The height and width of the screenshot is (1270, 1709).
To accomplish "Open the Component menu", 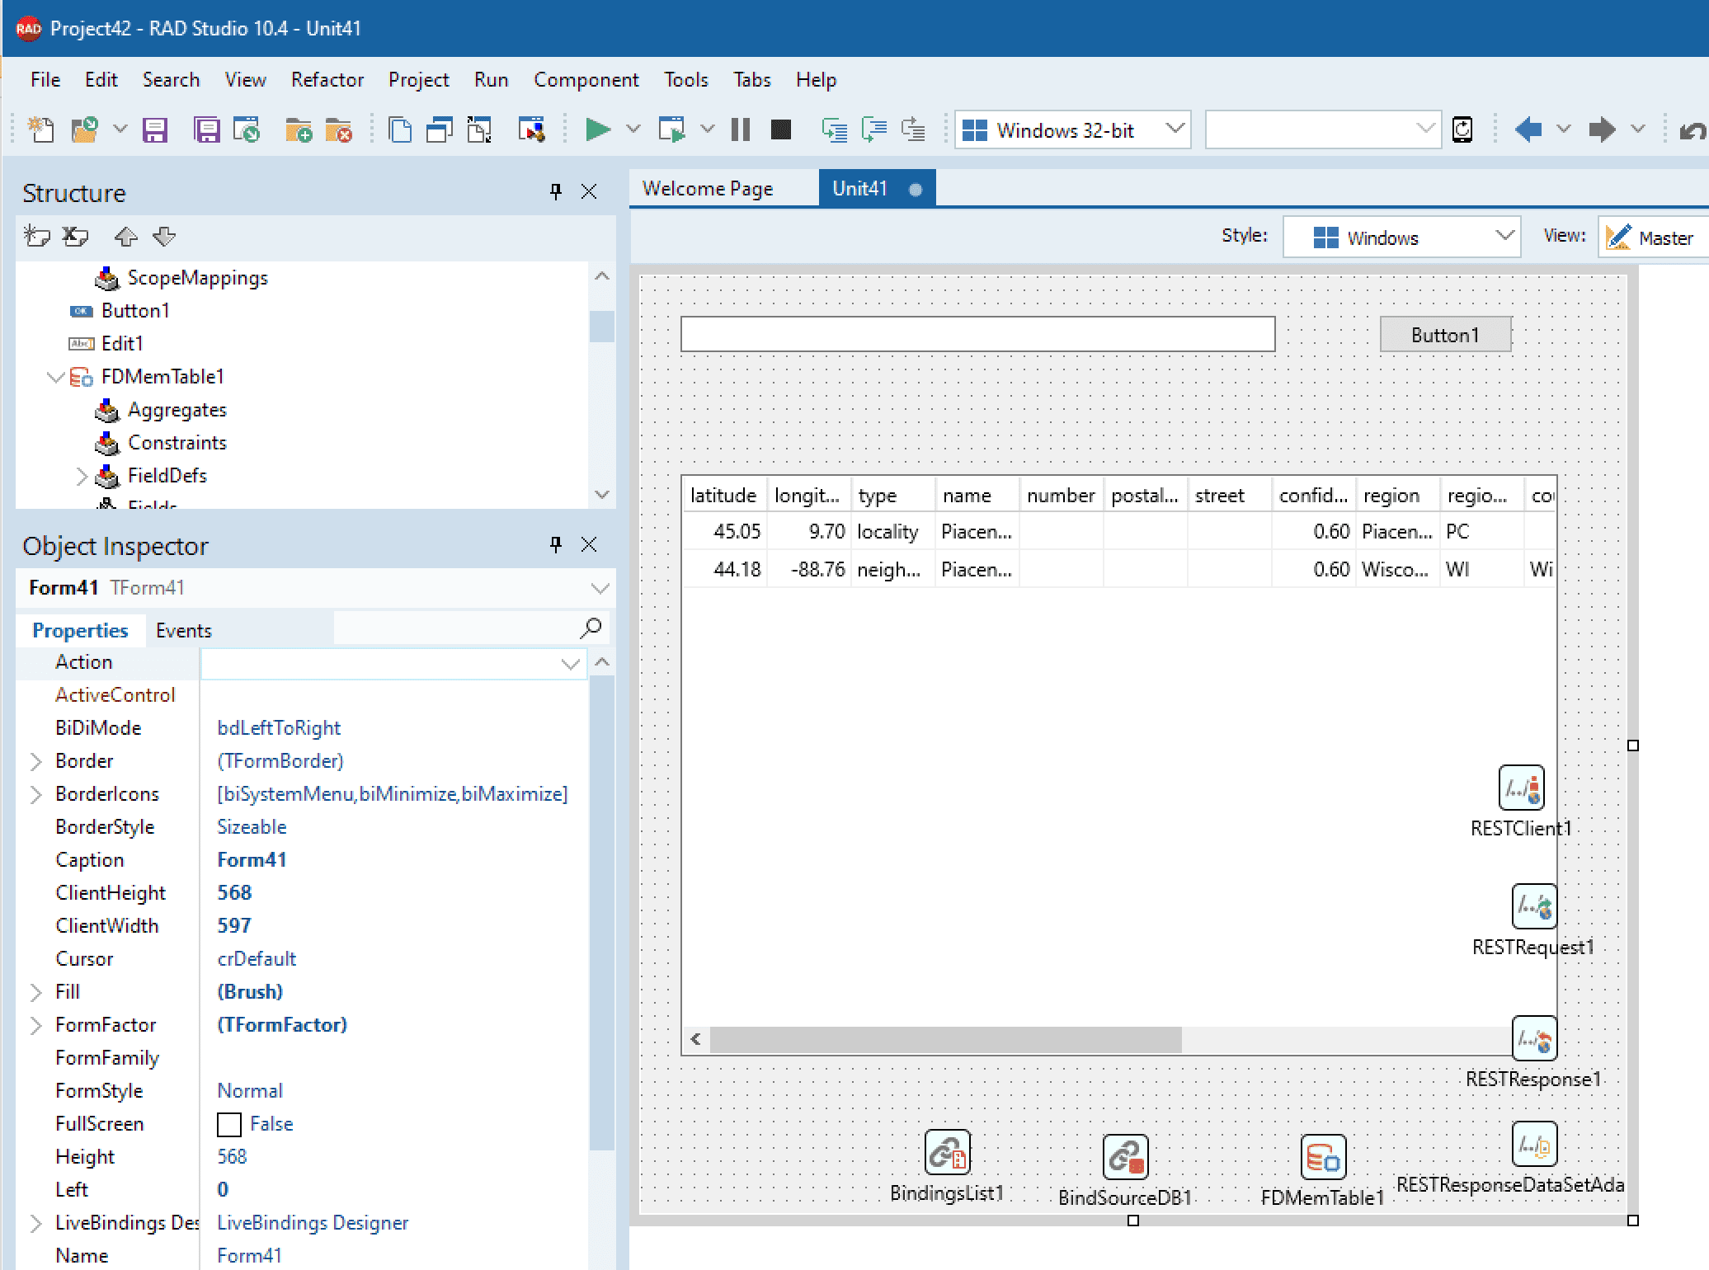I will click(x=586, y=80).
